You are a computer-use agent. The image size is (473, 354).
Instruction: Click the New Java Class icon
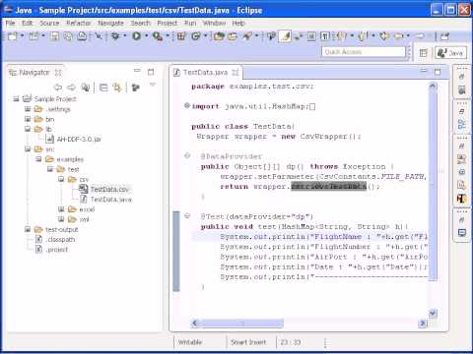(x=196, y=36)
